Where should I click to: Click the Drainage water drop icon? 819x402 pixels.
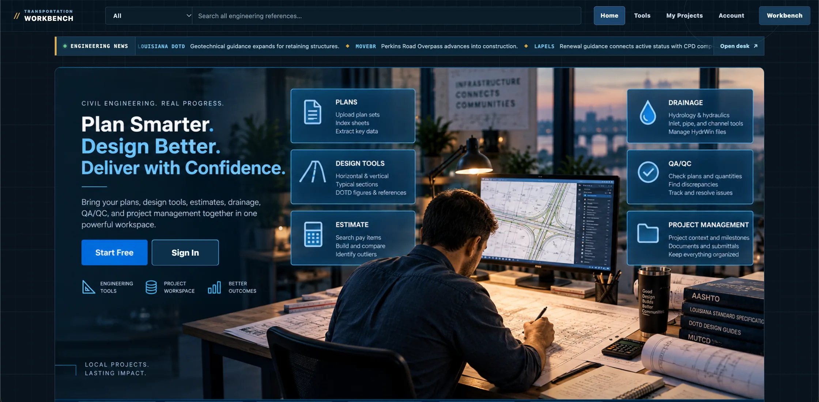pos(648,112)
